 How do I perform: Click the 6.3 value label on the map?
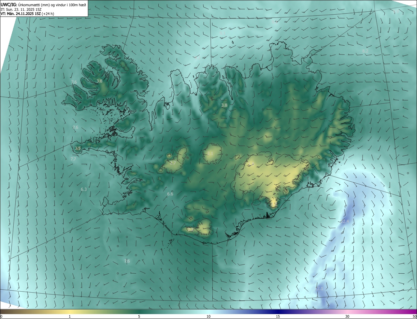tap(84, 189)
